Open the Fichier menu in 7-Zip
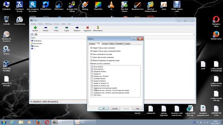223x125 pixels. 33,24
